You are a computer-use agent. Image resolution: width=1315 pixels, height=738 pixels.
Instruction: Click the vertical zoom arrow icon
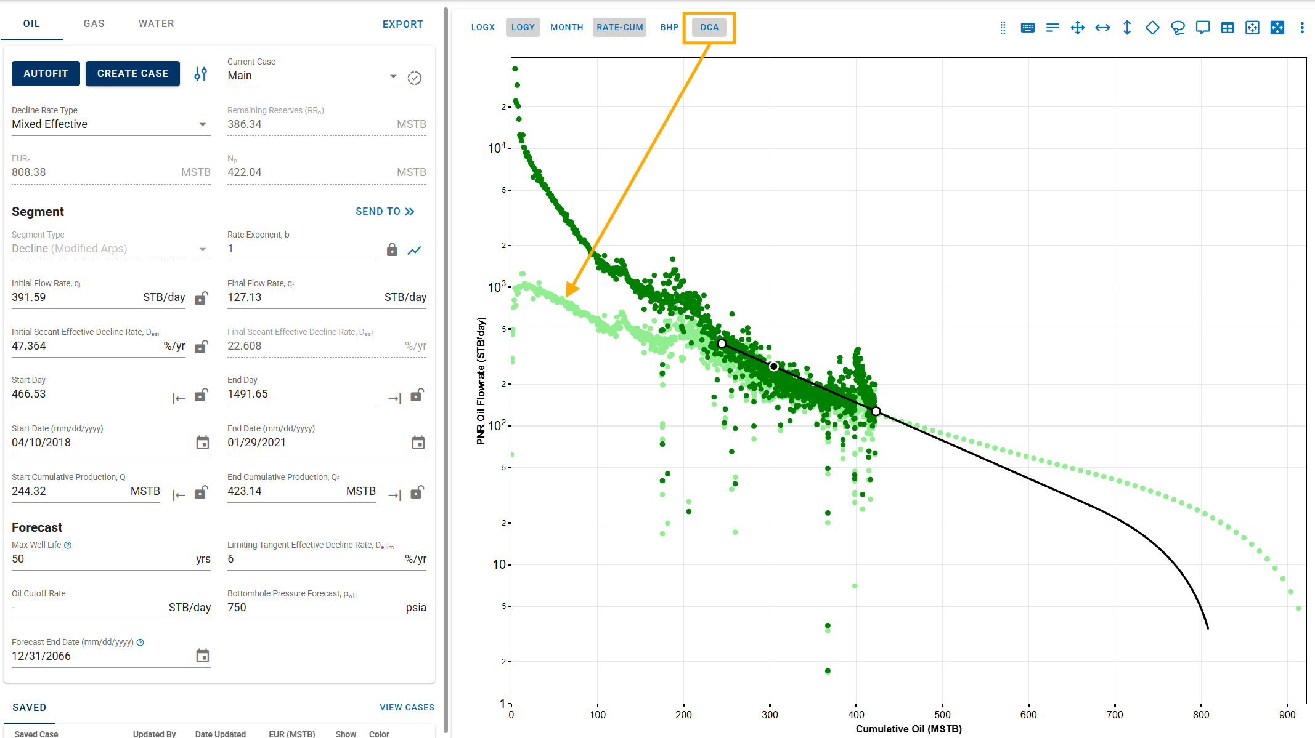coord(1127,28)
